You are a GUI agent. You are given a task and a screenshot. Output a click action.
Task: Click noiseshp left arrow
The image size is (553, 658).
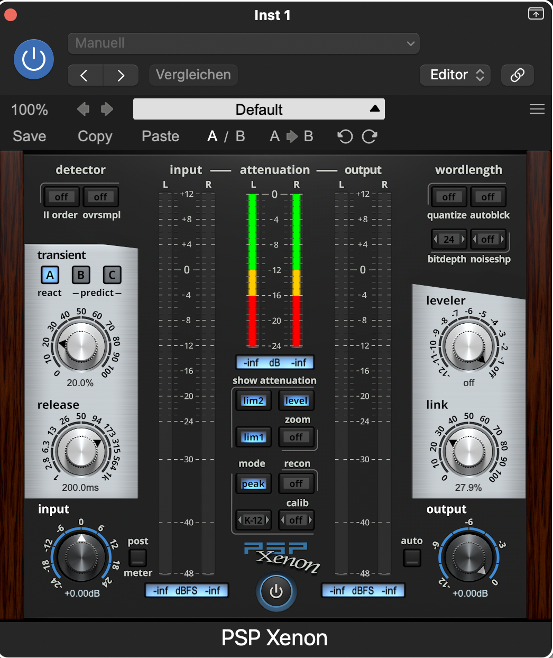pos(475,239)
